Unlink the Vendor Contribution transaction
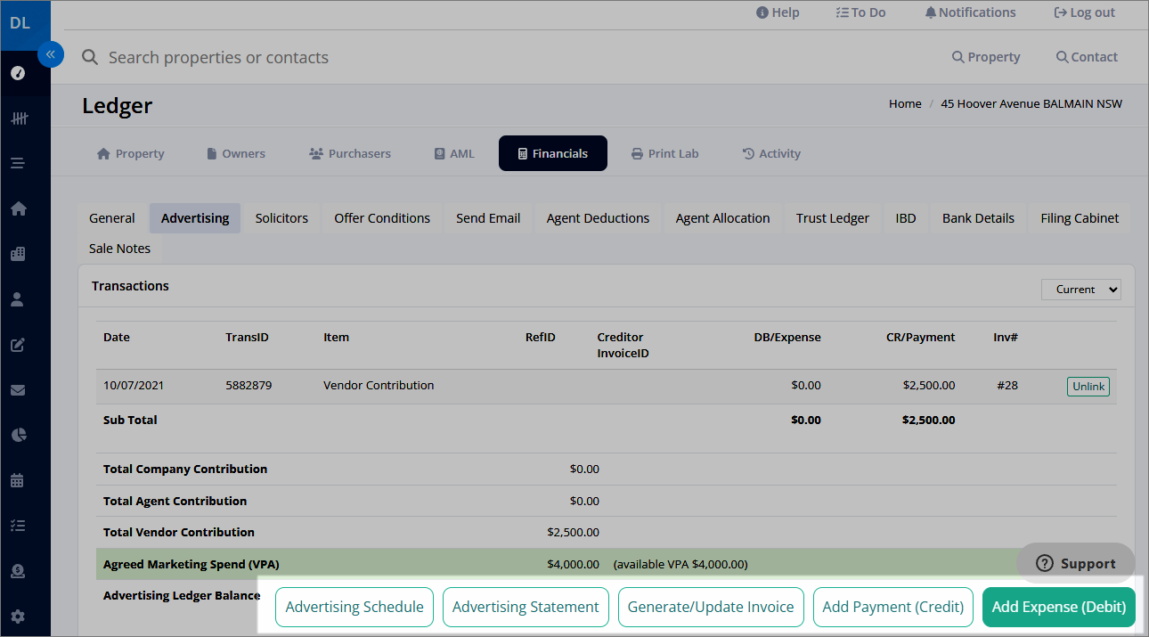Screen dimensions: 1149x637 coord(1088,387)
